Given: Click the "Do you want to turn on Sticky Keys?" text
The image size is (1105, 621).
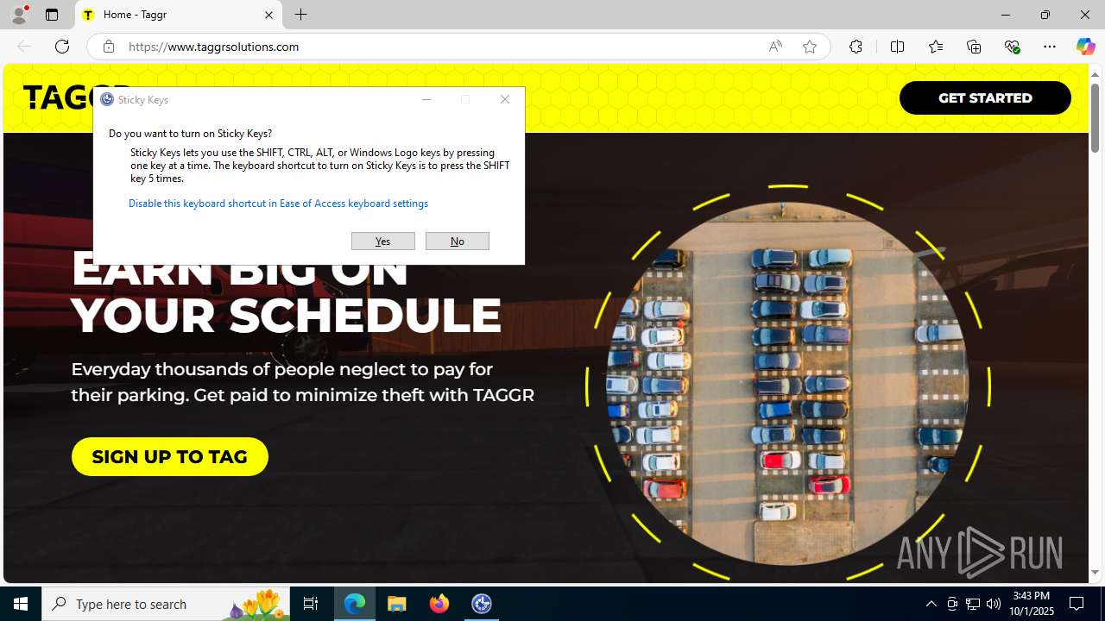Looking at the screenshot, I should pyautogui.click(x=190, y=134).
